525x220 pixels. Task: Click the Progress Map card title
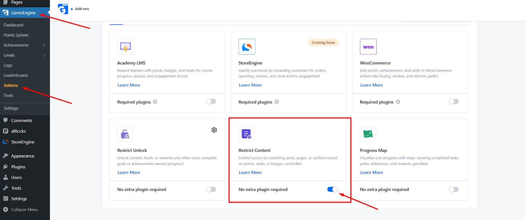(x=373, y=150)
